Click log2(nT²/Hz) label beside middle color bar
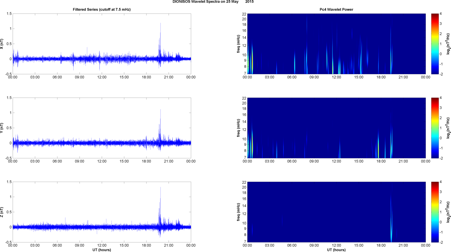The height and width of the screenshot is (252, 451). 448,128
